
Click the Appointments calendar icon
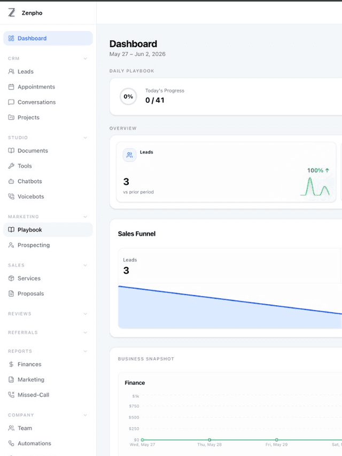(11, 87)
